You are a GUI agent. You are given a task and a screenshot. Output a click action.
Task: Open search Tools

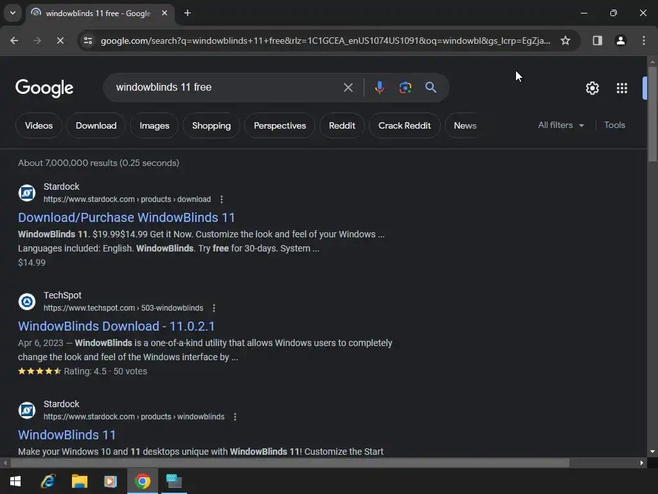coord(614,125)
